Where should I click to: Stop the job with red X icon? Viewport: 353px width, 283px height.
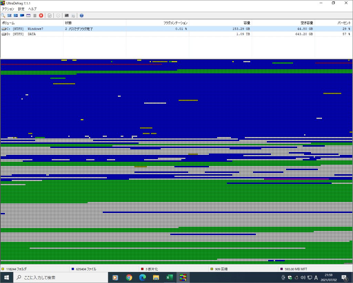pos(41,15)
